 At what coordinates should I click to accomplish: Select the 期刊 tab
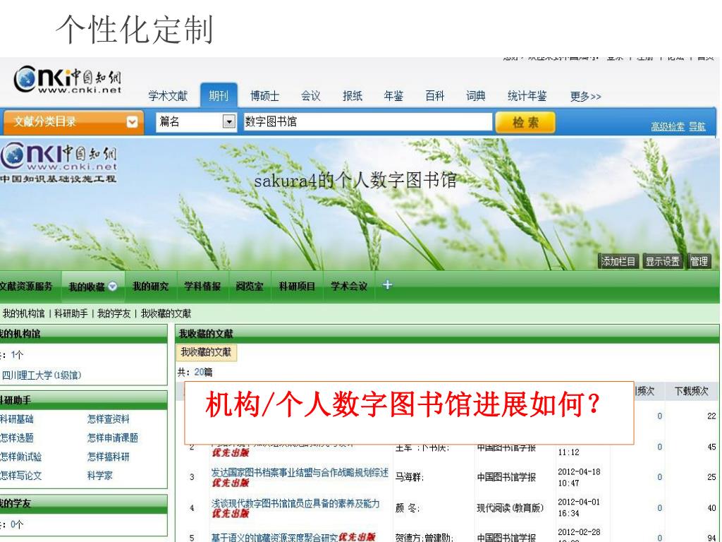(x=219, y=96)
